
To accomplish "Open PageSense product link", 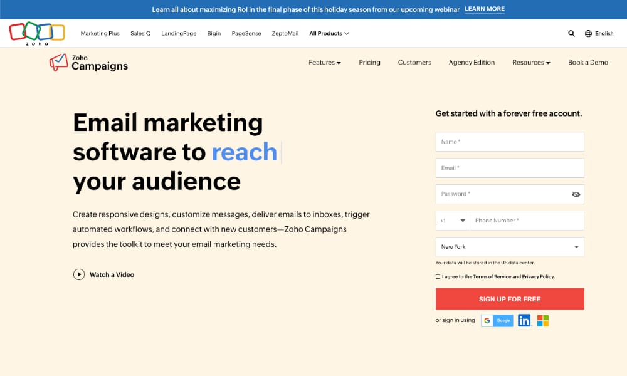I will pyautogui.click(x=246, y=34).
